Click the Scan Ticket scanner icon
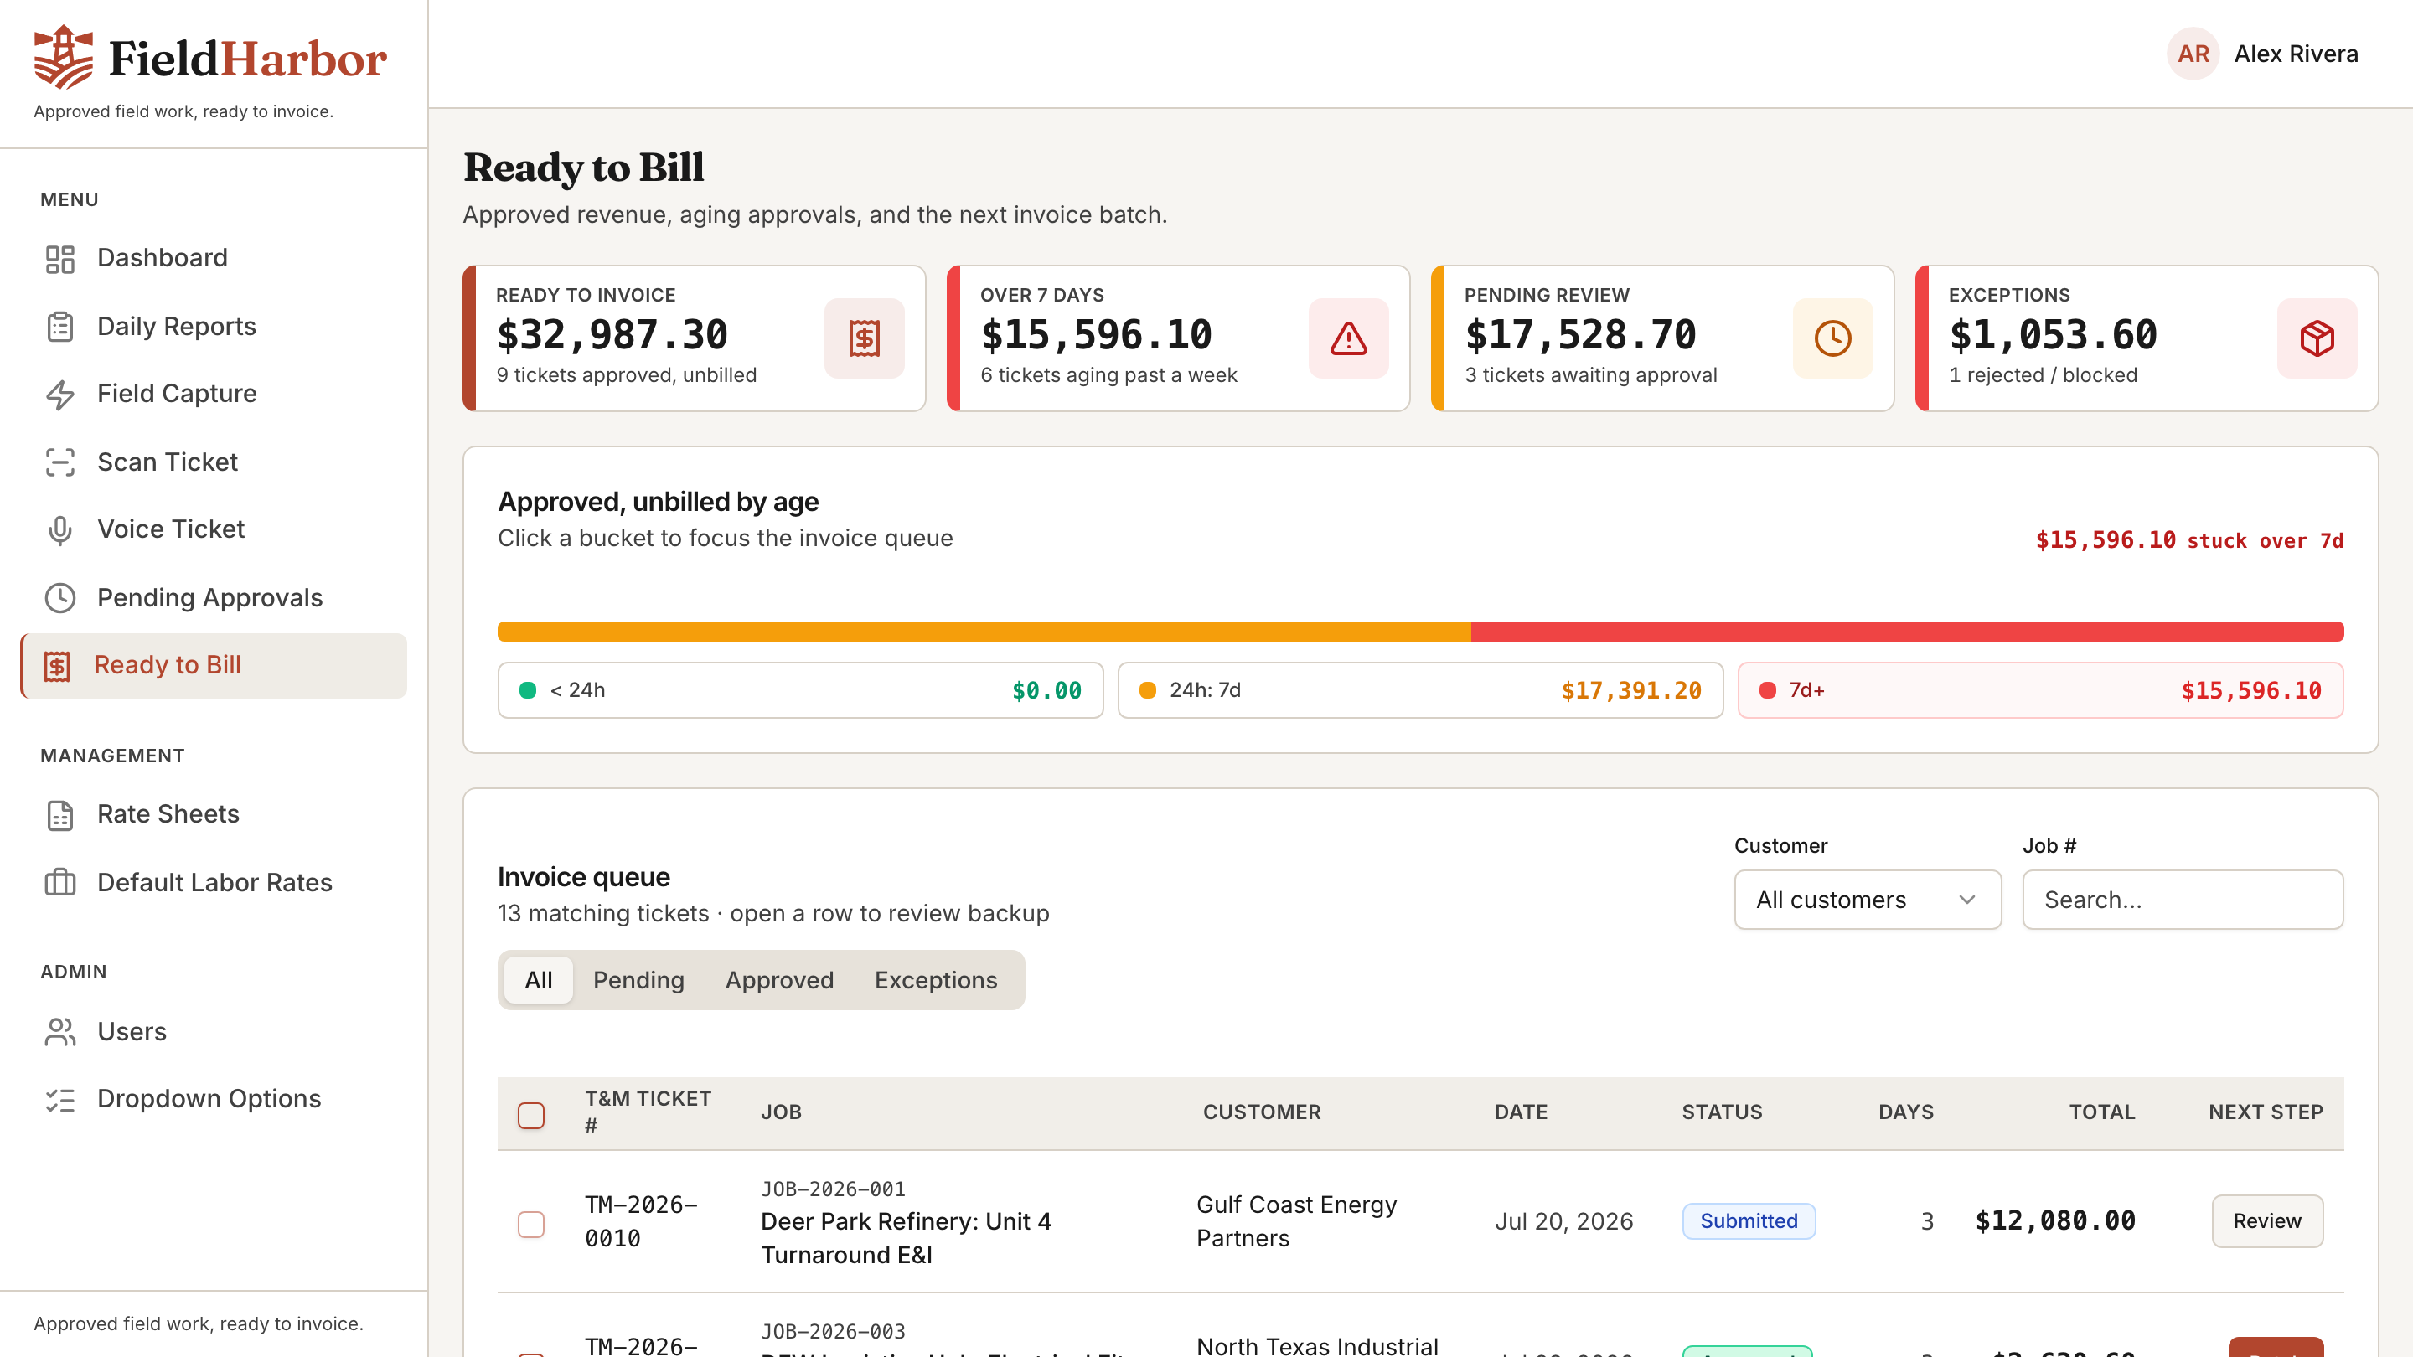 pos(60,462)
